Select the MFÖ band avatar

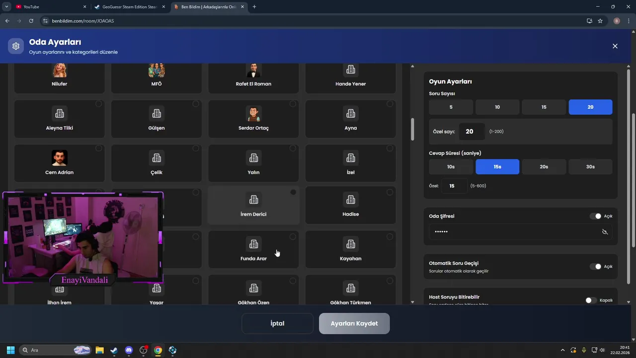(x=157, y=70)
